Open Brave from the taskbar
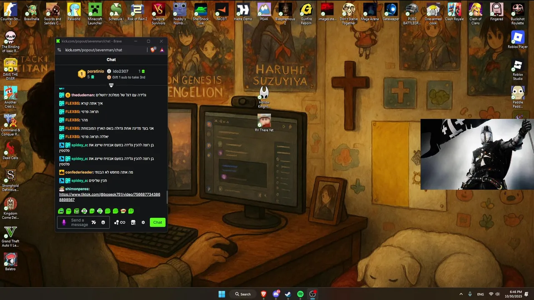 (x=263, y=294)
